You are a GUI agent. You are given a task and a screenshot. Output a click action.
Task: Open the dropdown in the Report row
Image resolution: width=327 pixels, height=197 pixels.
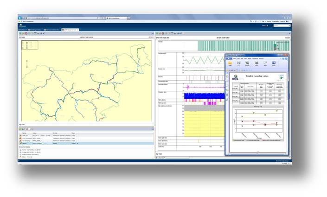(x=77, y=143)
